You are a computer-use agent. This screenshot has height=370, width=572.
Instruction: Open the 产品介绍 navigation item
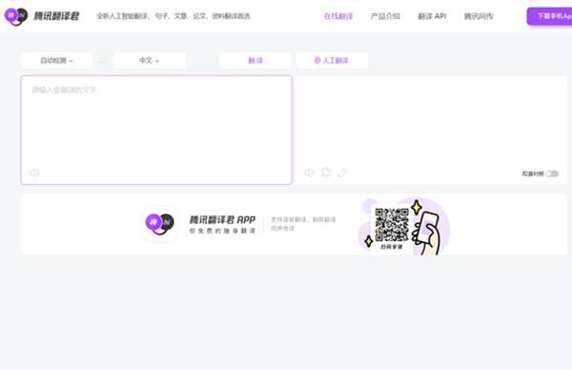[385, 16]
